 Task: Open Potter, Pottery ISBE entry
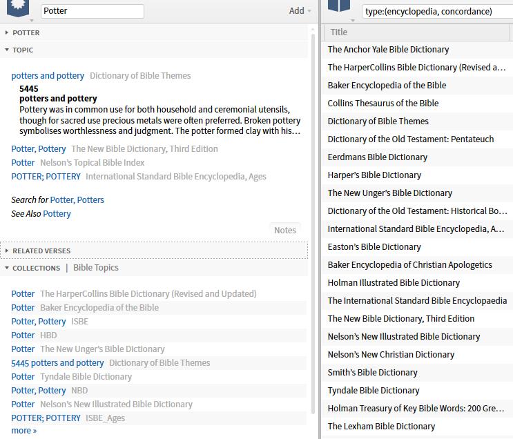point(39,322)
